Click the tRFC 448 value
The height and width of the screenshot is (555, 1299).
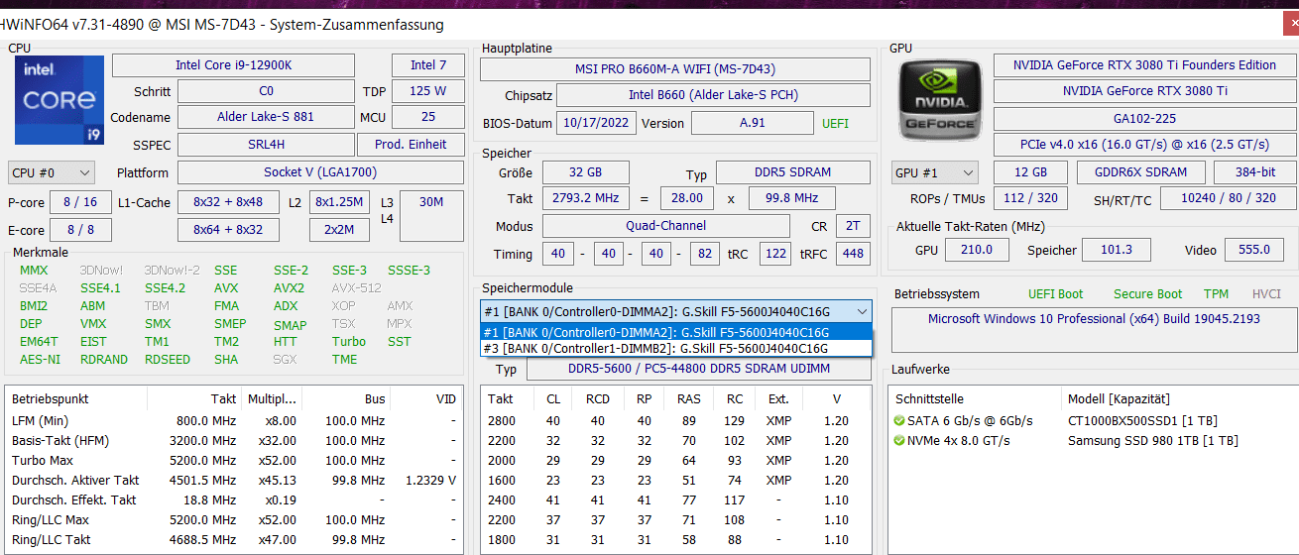coord(852,254)
